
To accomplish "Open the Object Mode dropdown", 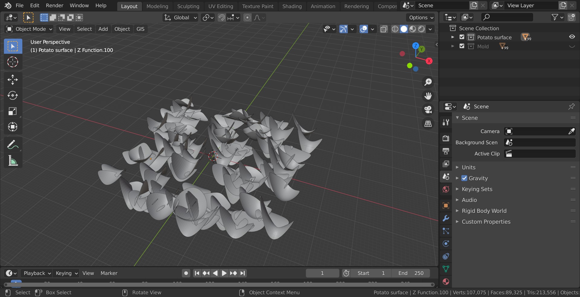I will (29, 29).
